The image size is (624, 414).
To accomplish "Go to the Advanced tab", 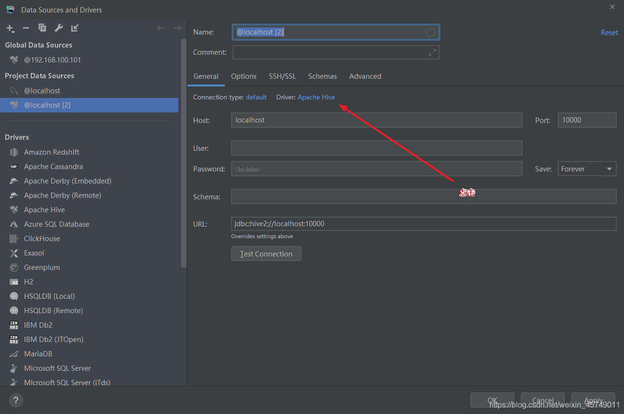I will click(x=365, y=76).
